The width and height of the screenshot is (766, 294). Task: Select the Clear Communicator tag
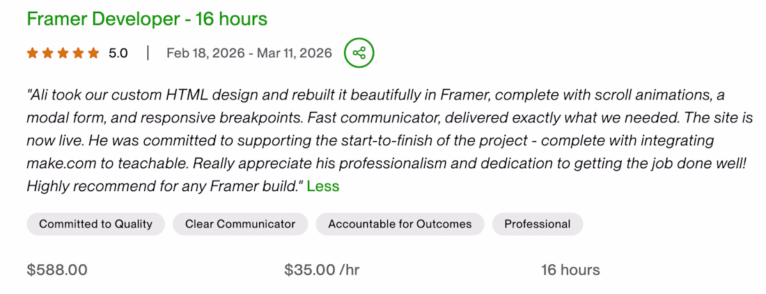pos(240,224)
